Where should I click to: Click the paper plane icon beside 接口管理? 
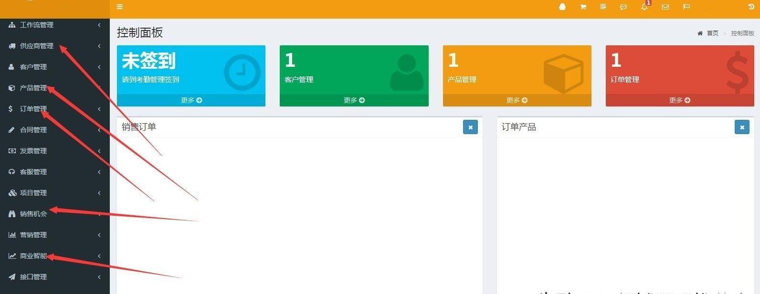tap(11, 277)
